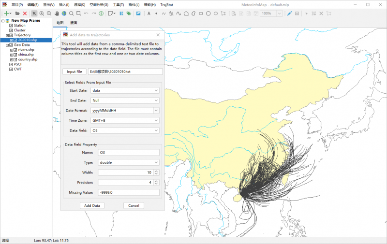Open the TrajStat menu
This screenshot has width=387, height=244.
coord(167,4)
